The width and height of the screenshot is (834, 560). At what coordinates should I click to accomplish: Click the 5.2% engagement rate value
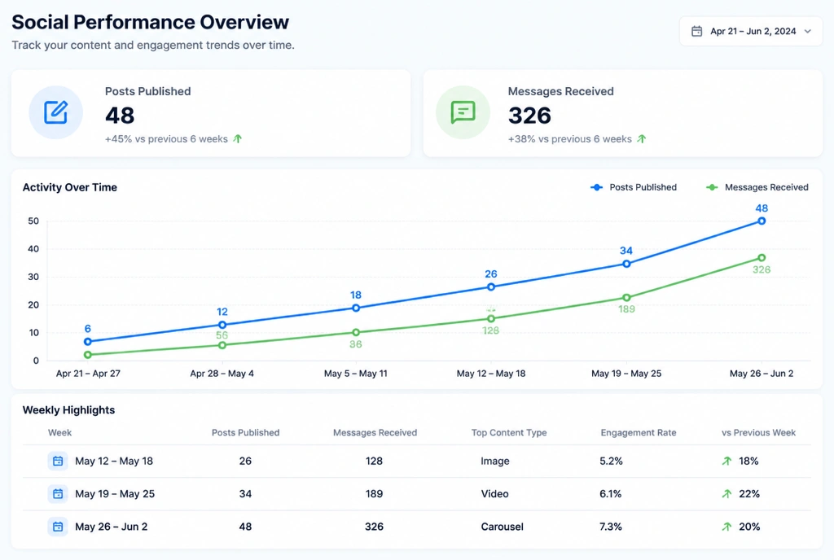click(611, 461)
